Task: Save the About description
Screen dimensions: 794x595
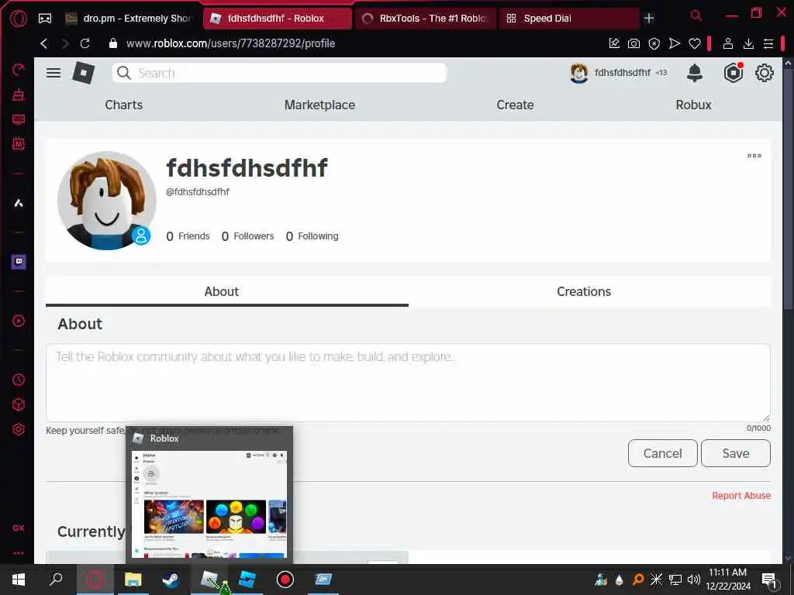Action: [735, 453]
